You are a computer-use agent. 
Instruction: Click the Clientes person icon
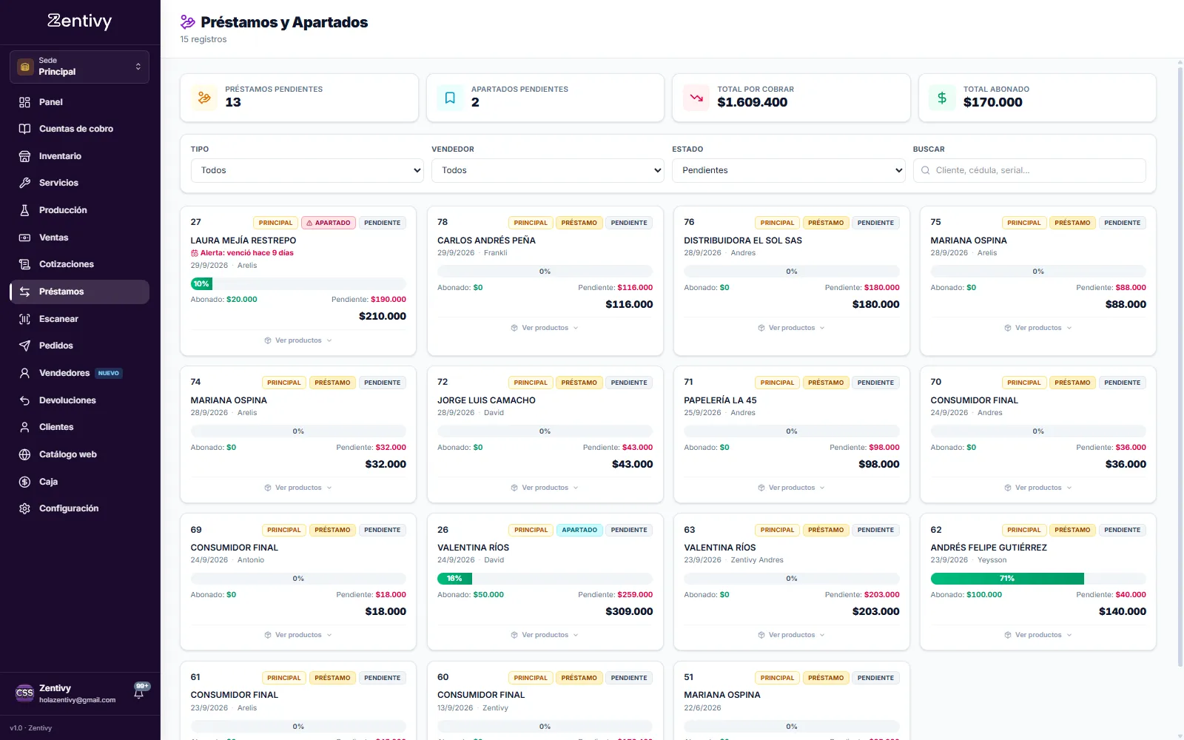click(x=24, y=427)
